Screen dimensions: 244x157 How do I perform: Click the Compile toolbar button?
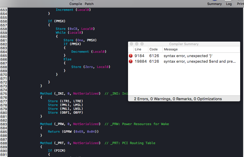pos(76,3)
